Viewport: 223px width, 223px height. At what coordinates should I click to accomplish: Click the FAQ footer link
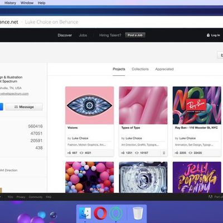(x=49, y=197)
